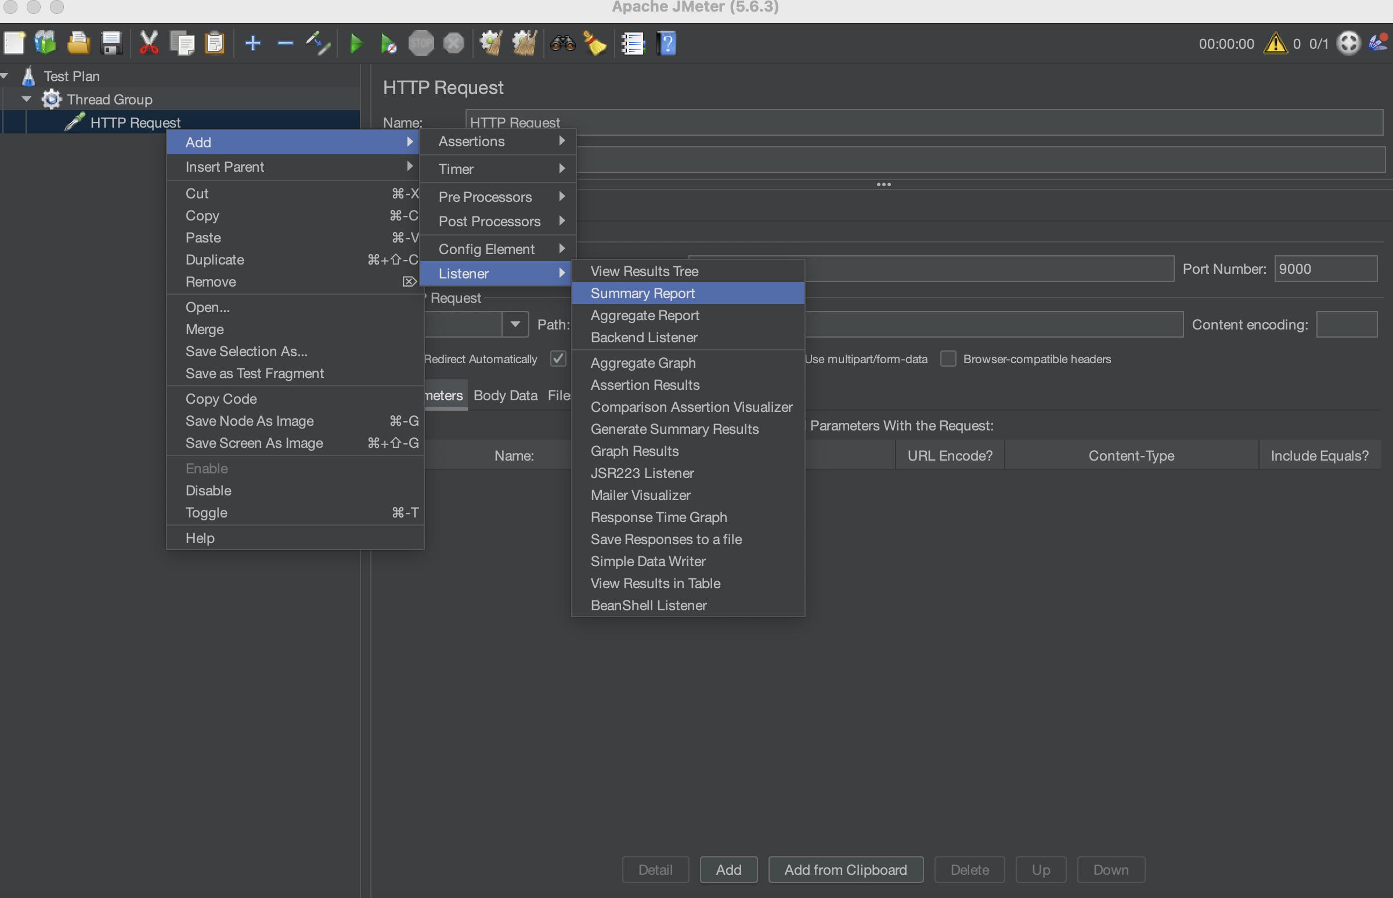The image size is (1393, 898).
Task: Open the Function Helper list icon
Action: tap(632, 43)
